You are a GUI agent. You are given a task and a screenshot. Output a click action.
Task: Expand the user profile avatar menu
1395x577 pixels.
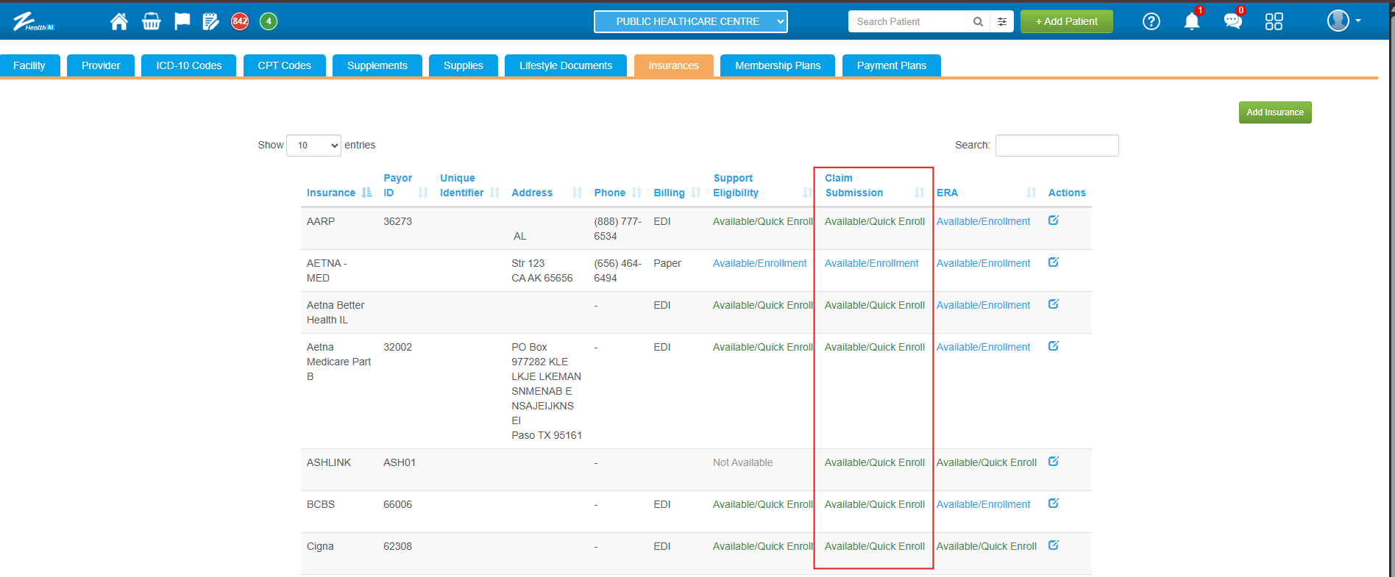click(x=1343, y=21)
